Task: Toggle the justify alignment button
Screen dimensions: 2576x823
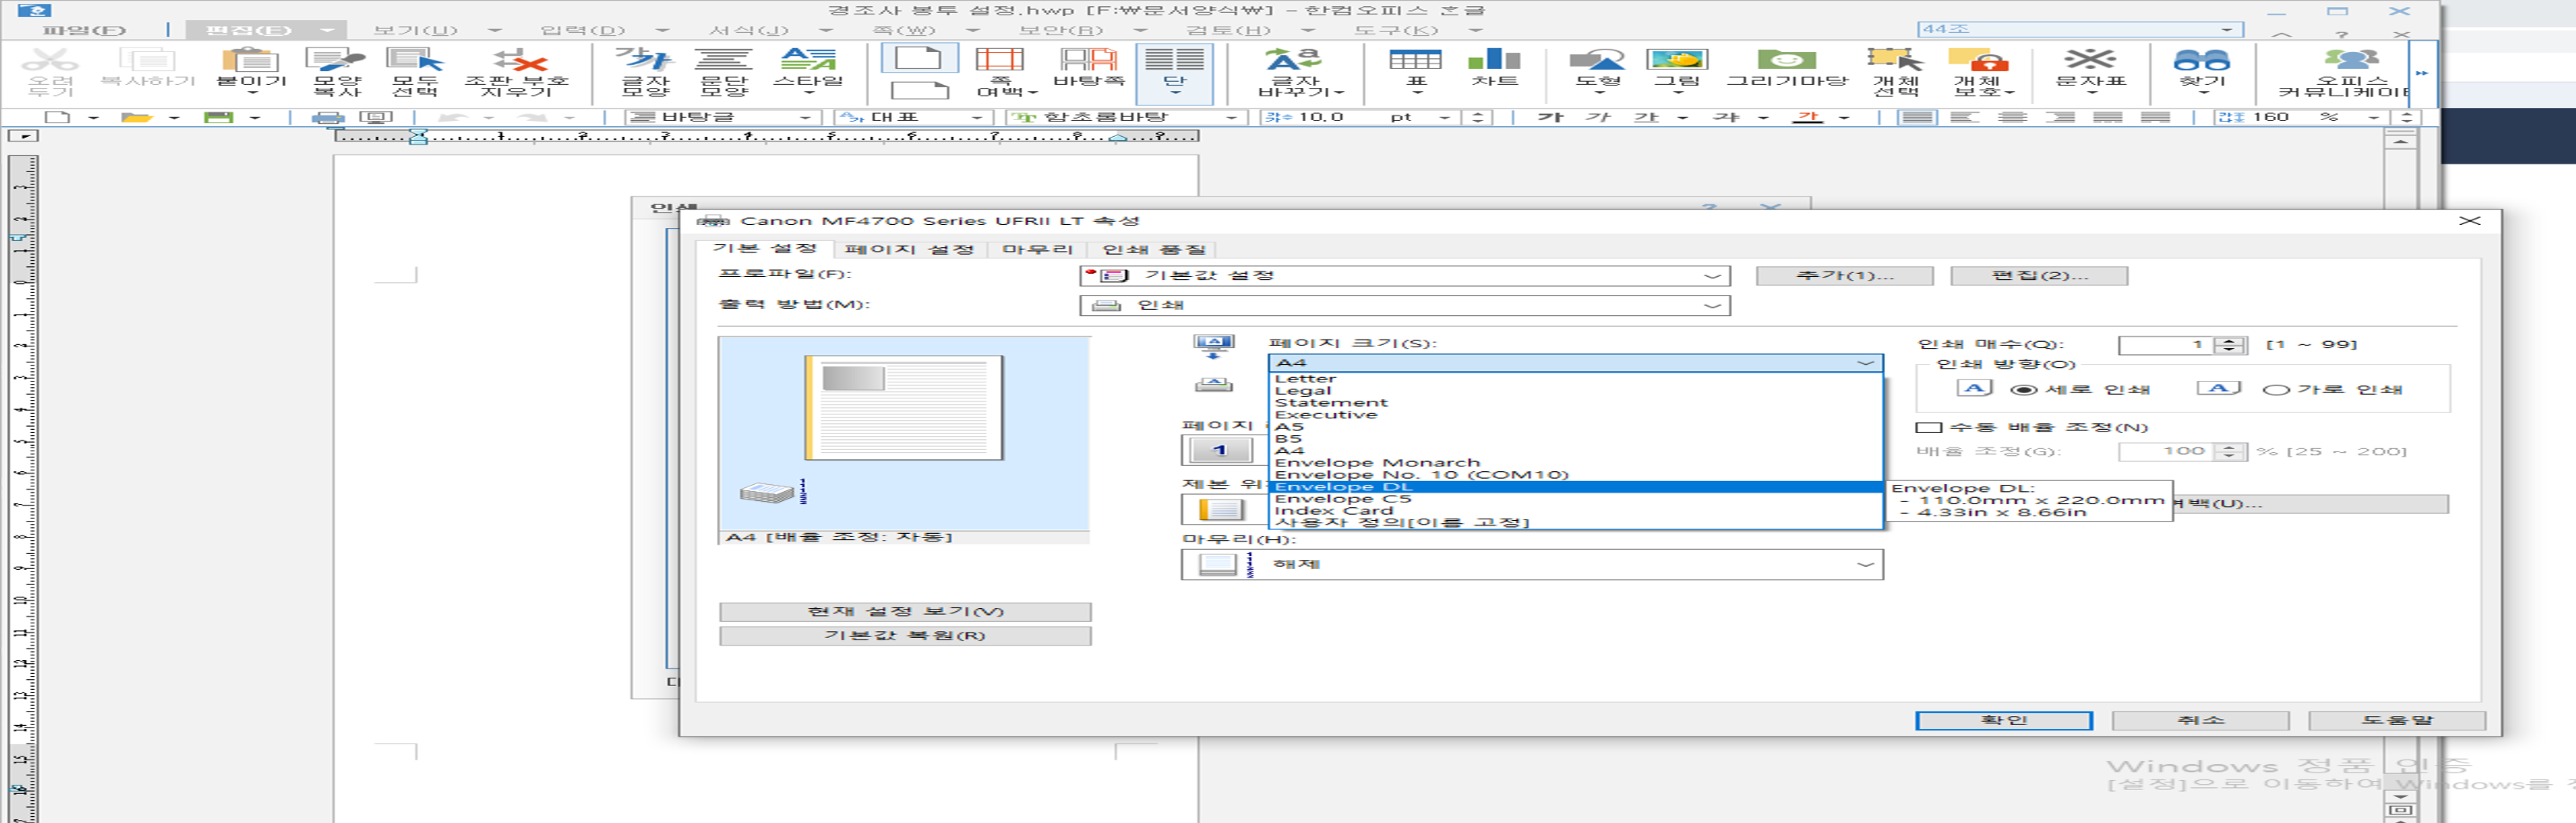Action: (1917, 117)
